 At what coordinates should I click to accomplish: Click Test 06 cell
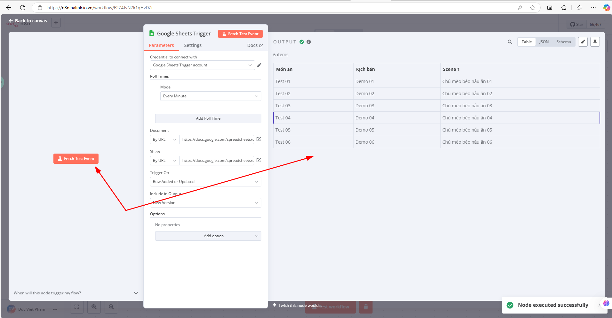(313, 142)
